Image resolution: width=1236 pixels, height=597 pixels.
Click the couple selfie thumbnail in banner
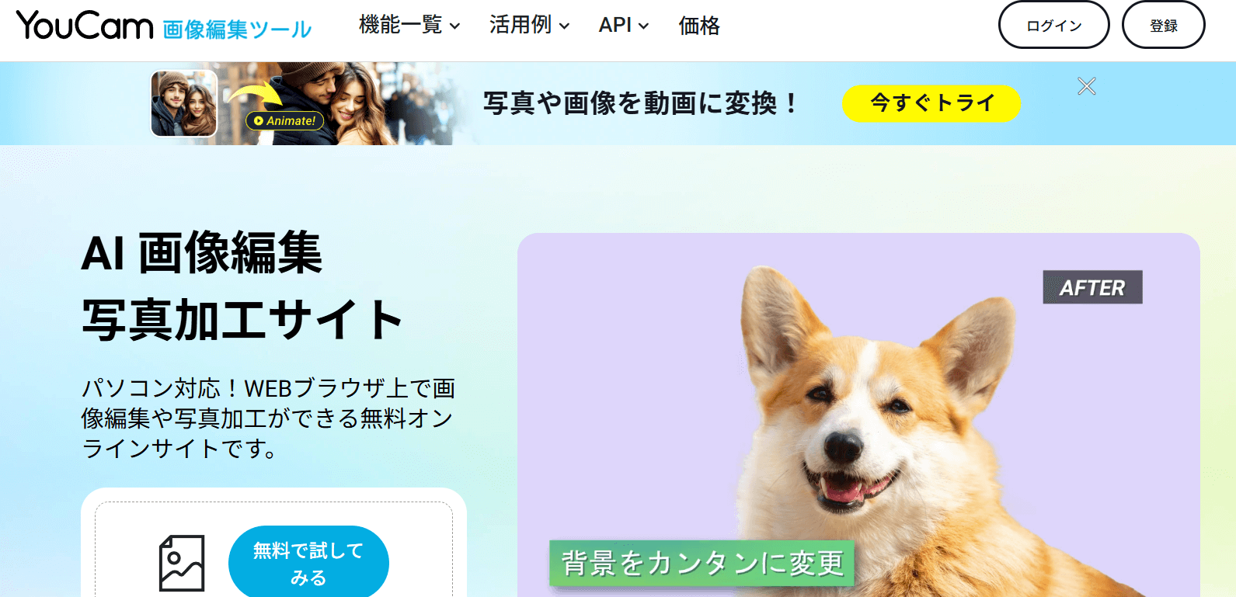tap(184, 103)
